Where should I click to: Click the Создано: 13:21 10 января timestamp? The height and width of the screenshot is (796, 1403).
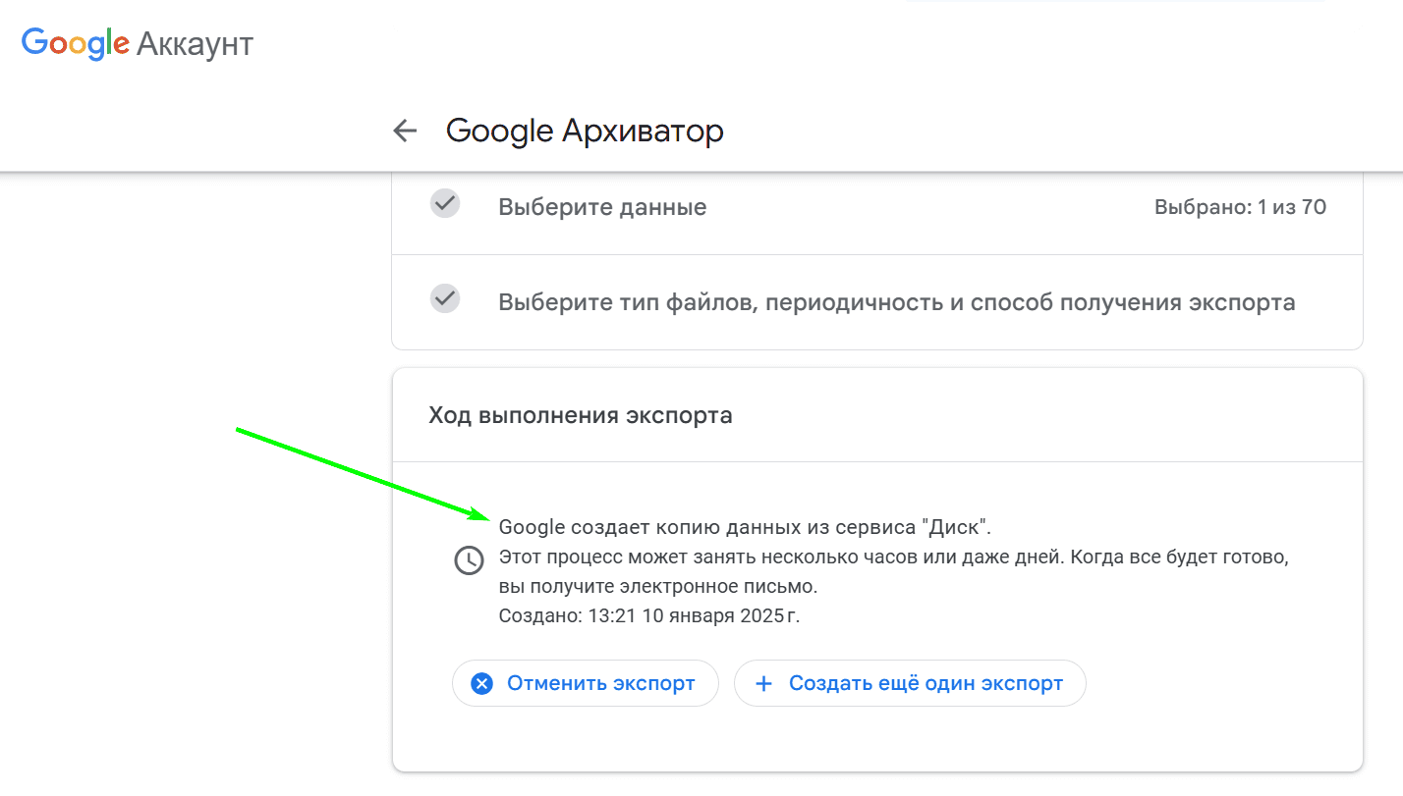pos(649,617)
